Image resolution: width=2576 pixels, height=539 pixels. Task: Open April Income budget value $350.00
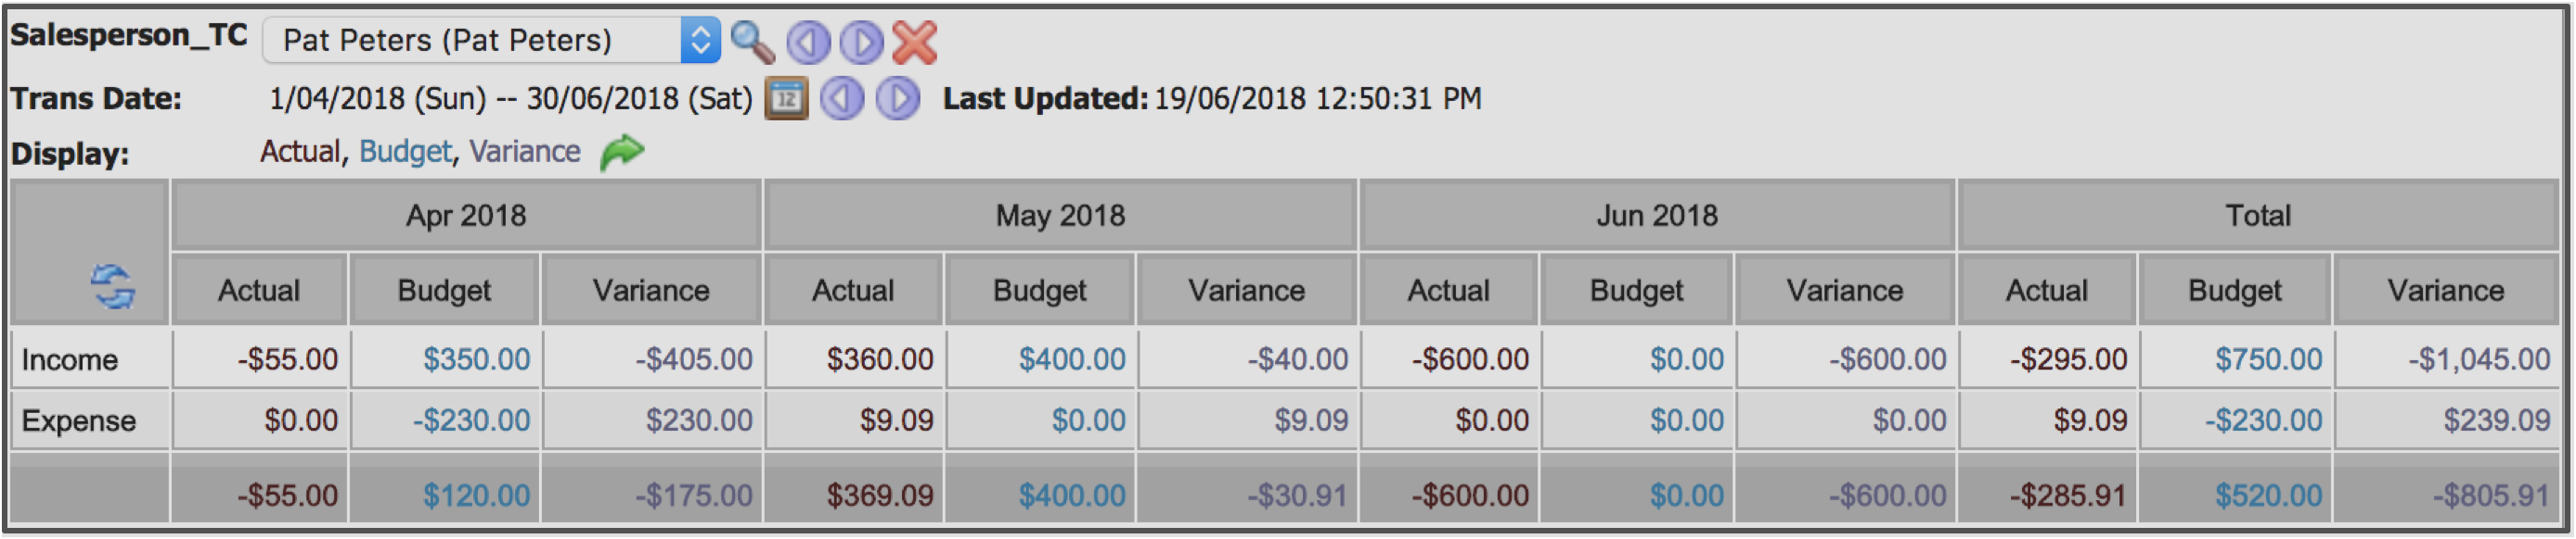476,359
